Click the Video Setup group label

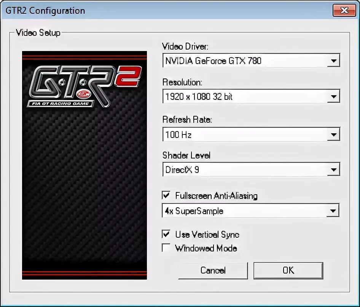pos(38,33)
